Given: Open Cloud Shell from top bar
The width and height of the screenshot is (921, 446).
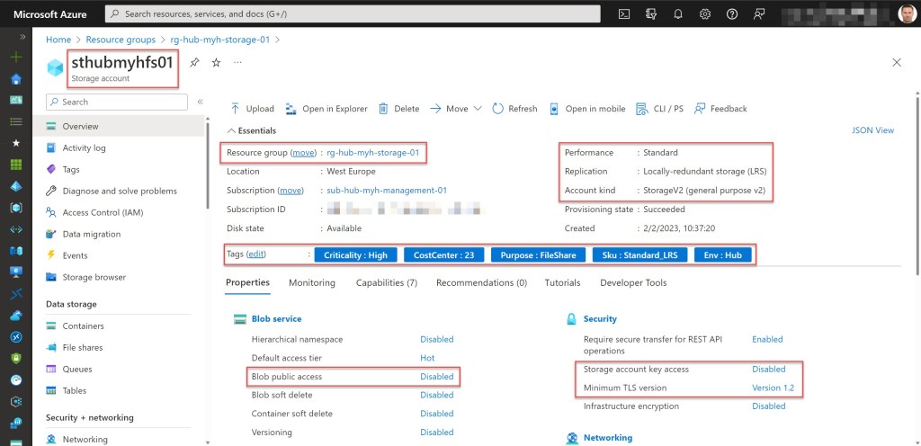Looking at the screenshot, I should click(625, 14).
